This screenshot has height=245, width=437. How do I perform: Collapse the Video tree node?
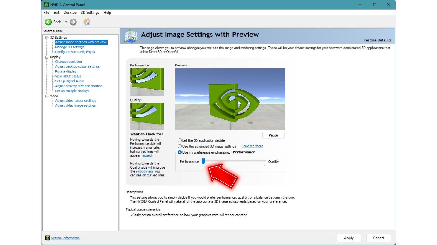[47, 96]
